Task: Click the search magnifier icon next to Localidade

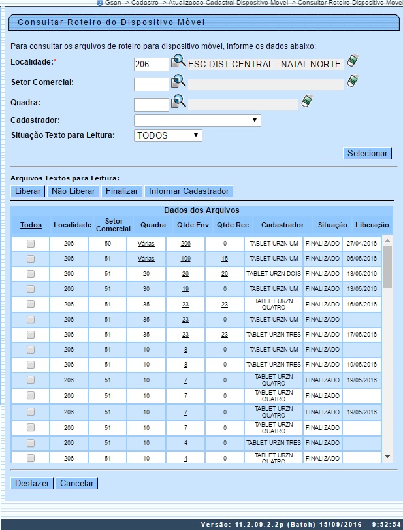Action: [x=178, y=63]
